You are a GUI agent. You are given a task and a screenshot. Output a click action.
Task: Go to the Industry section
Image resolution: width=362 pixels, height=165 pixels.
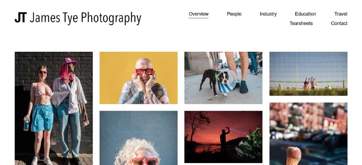click(x=268, y=14)
